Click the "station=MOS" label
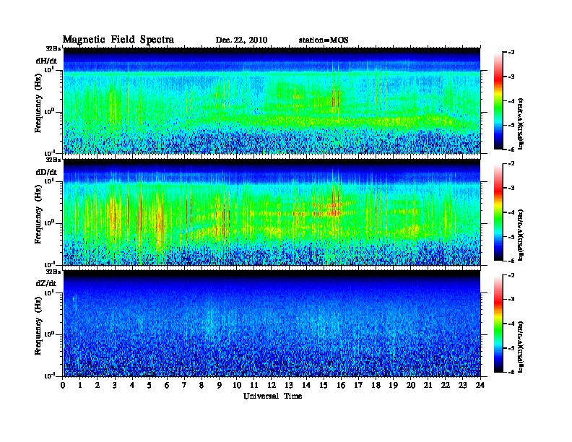The width and height of the screenshot is (572, 442). [324, 40]
